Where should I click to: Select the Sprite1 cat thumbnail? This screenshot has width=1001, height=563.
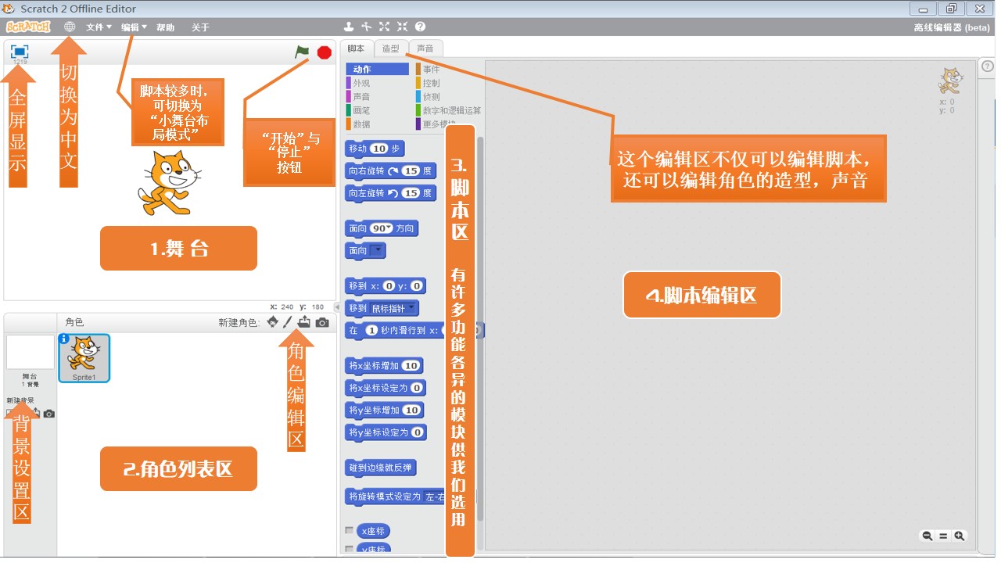coord(84,358)
